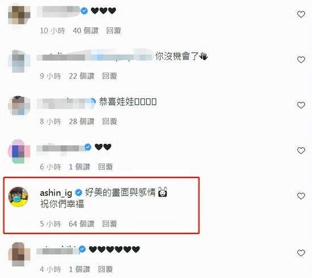Open the avatar of the top commenter
The height and width of the screenshot is (278, 312).
19,15
